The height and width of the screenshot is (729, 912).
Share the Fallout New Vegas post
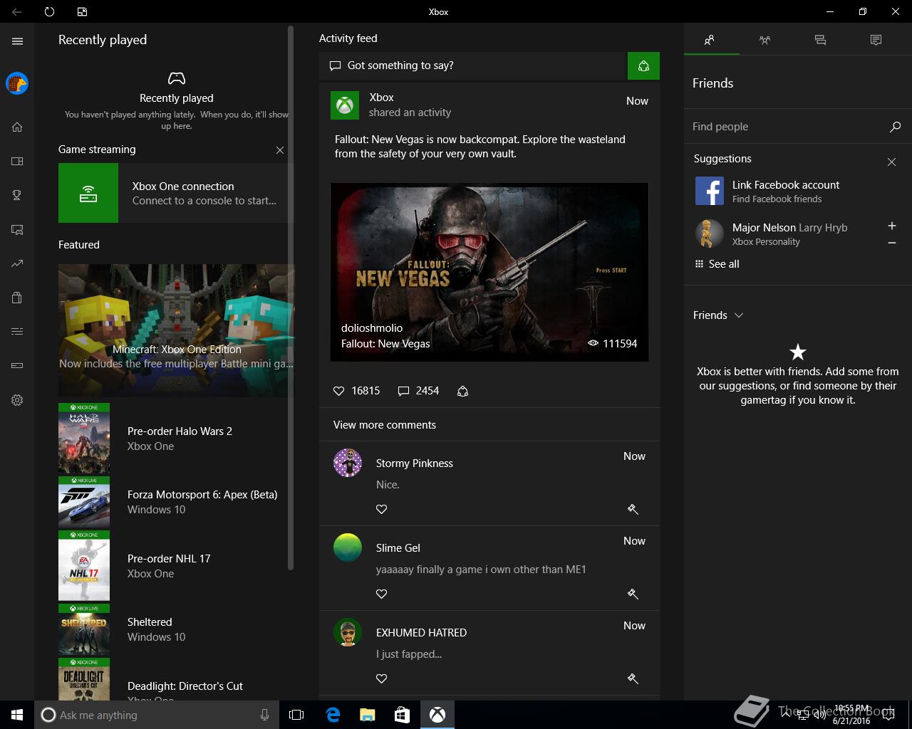click(x=462, y=391)
